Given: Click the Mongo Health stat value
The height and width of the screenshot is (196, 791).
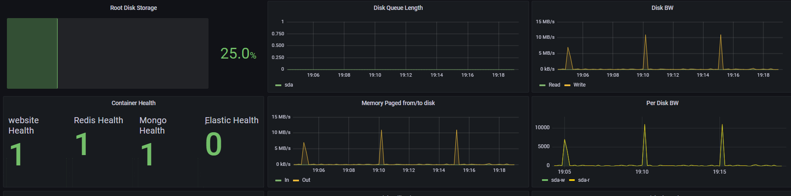Looking at the screenshot, I should click(147, 154).
